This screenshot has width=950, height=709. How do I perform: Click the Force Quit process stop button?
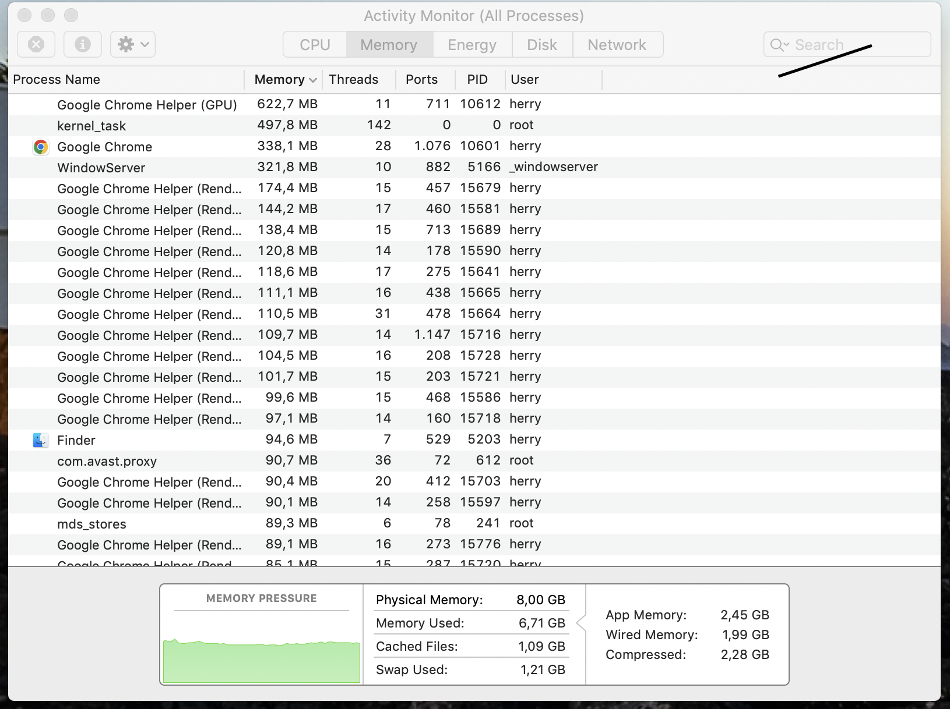36,44
